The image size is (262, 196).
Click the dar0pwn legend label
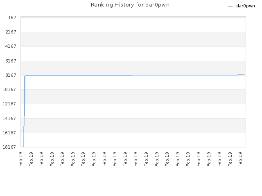pyautogui.click(x=246, y=6)
